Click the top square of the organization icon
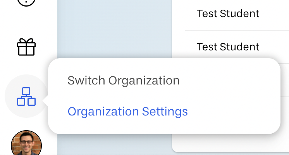 click(x=26, y=91)
